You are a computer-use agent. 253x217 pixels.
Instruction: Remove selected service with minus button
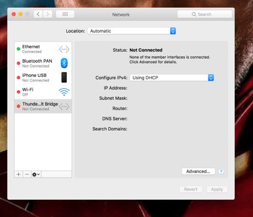click(x=27, y=174)
